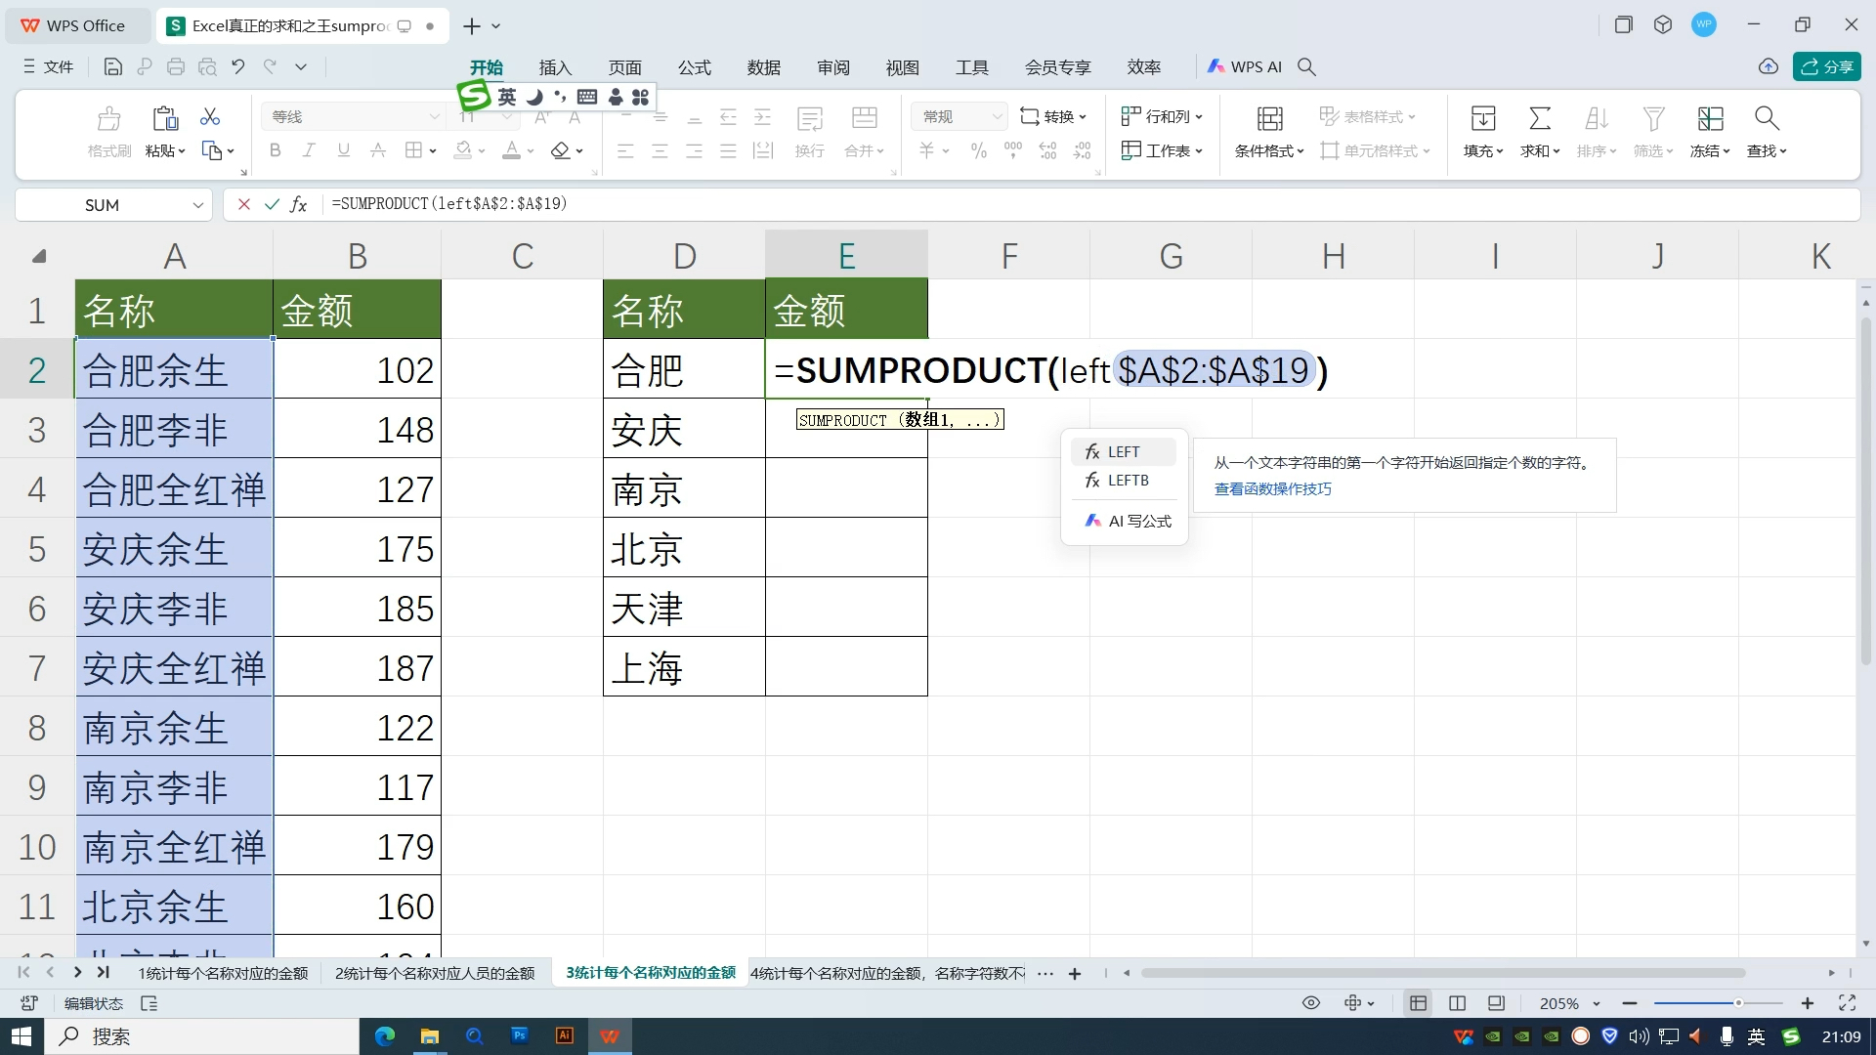Confirm formula with checkmark icon
1876x1055 pixels.
(272, 204)
